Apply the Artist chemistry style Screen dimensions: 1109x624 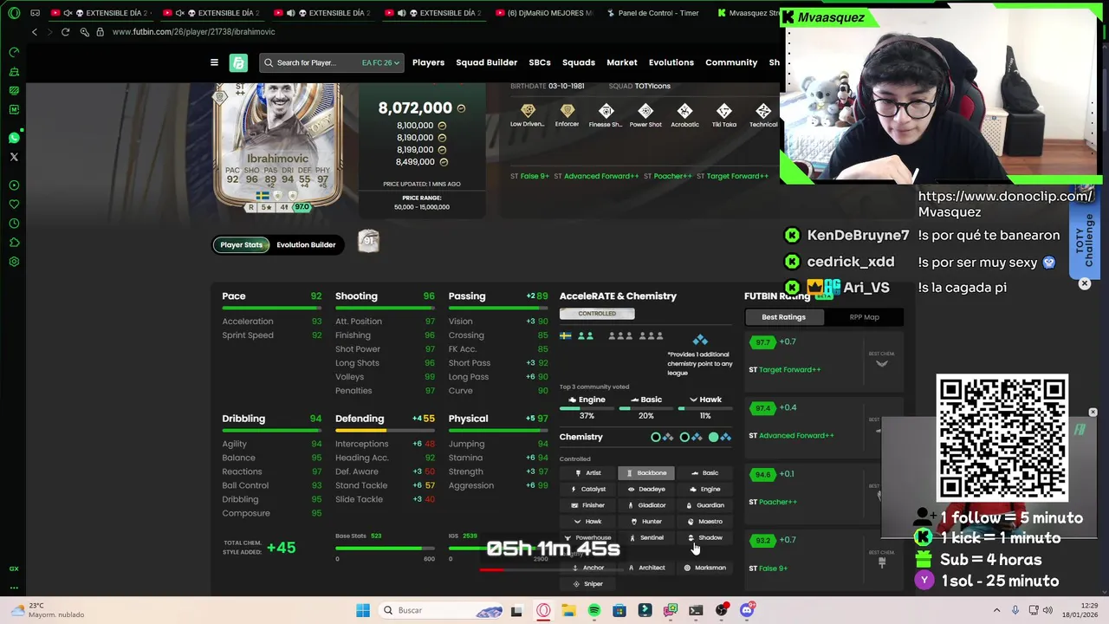[587, 473]
